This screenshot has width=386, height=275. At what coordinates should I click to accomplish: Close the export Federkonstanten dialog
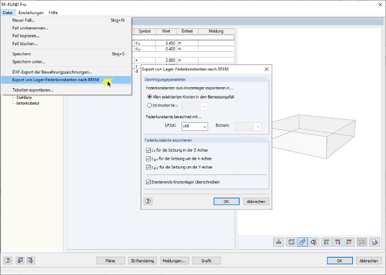[x=266, y=70]
